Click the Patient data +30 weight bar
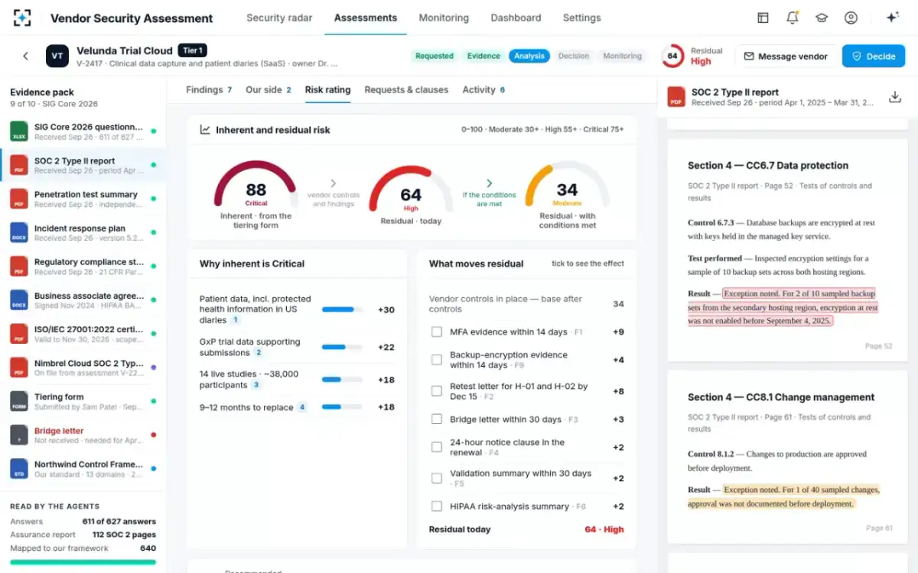This screenshot has width=918, height=573. 343,309
